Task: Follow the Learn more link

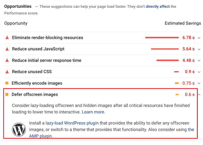Action: 93,112
